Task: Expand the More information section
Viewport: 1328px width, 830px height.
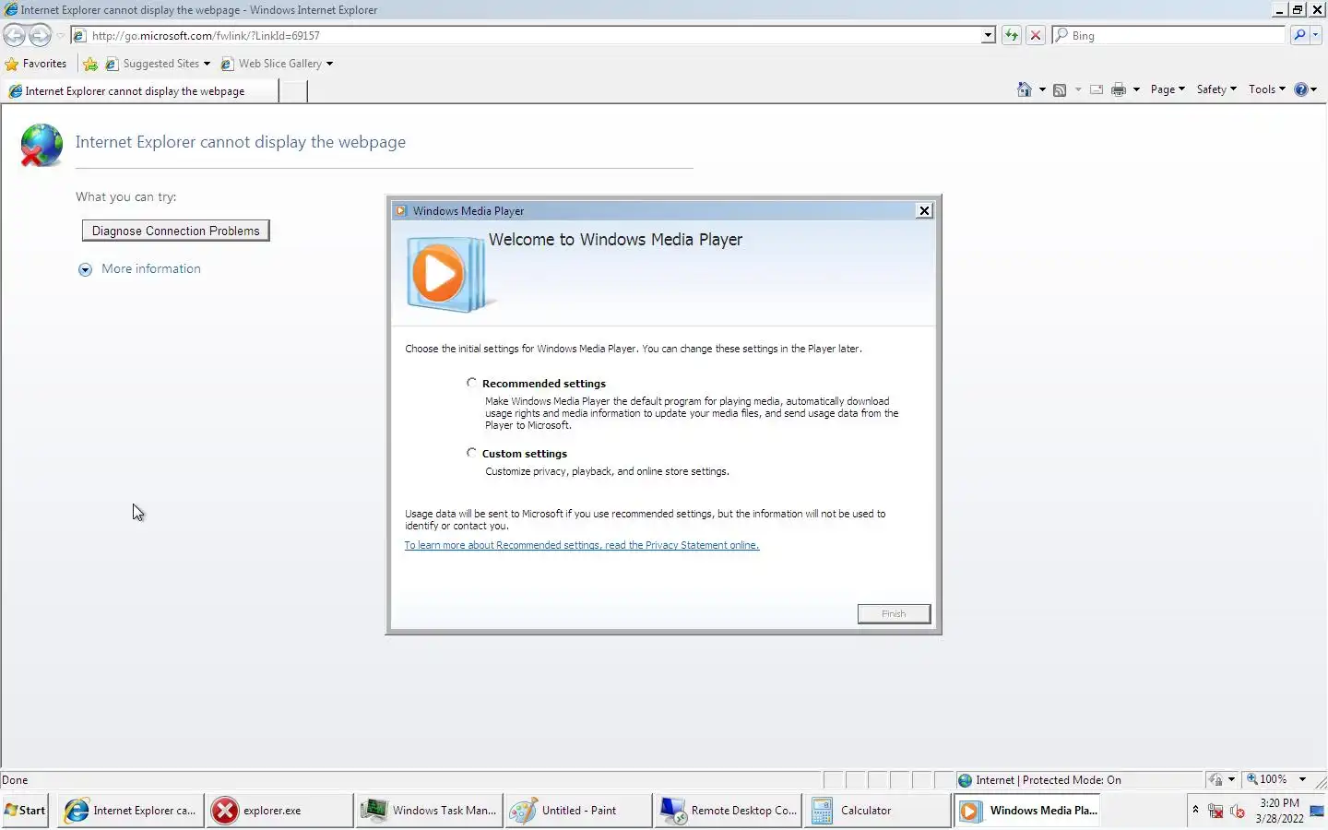Action: pos(85,269)
